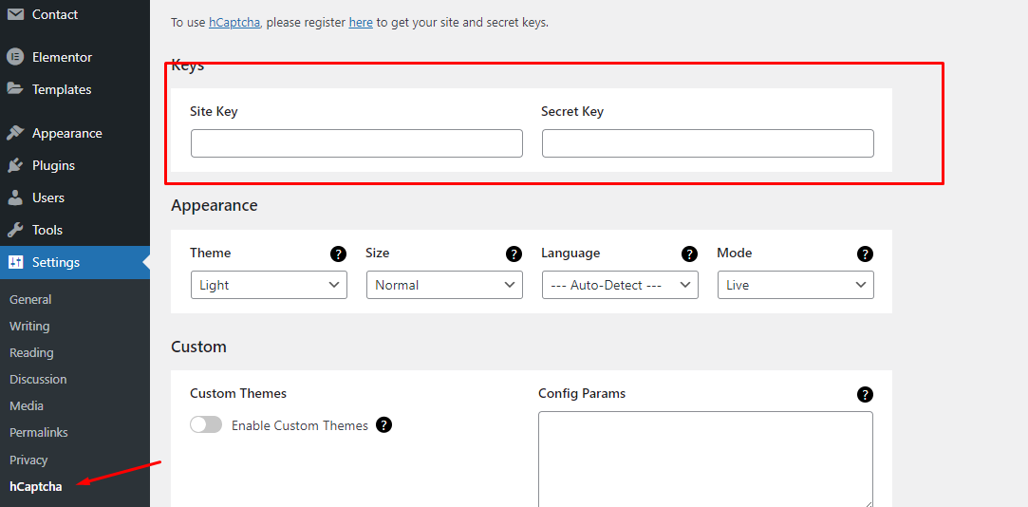Click the Users person icon
Viewport: 1028px width, 507px height.
15,197
